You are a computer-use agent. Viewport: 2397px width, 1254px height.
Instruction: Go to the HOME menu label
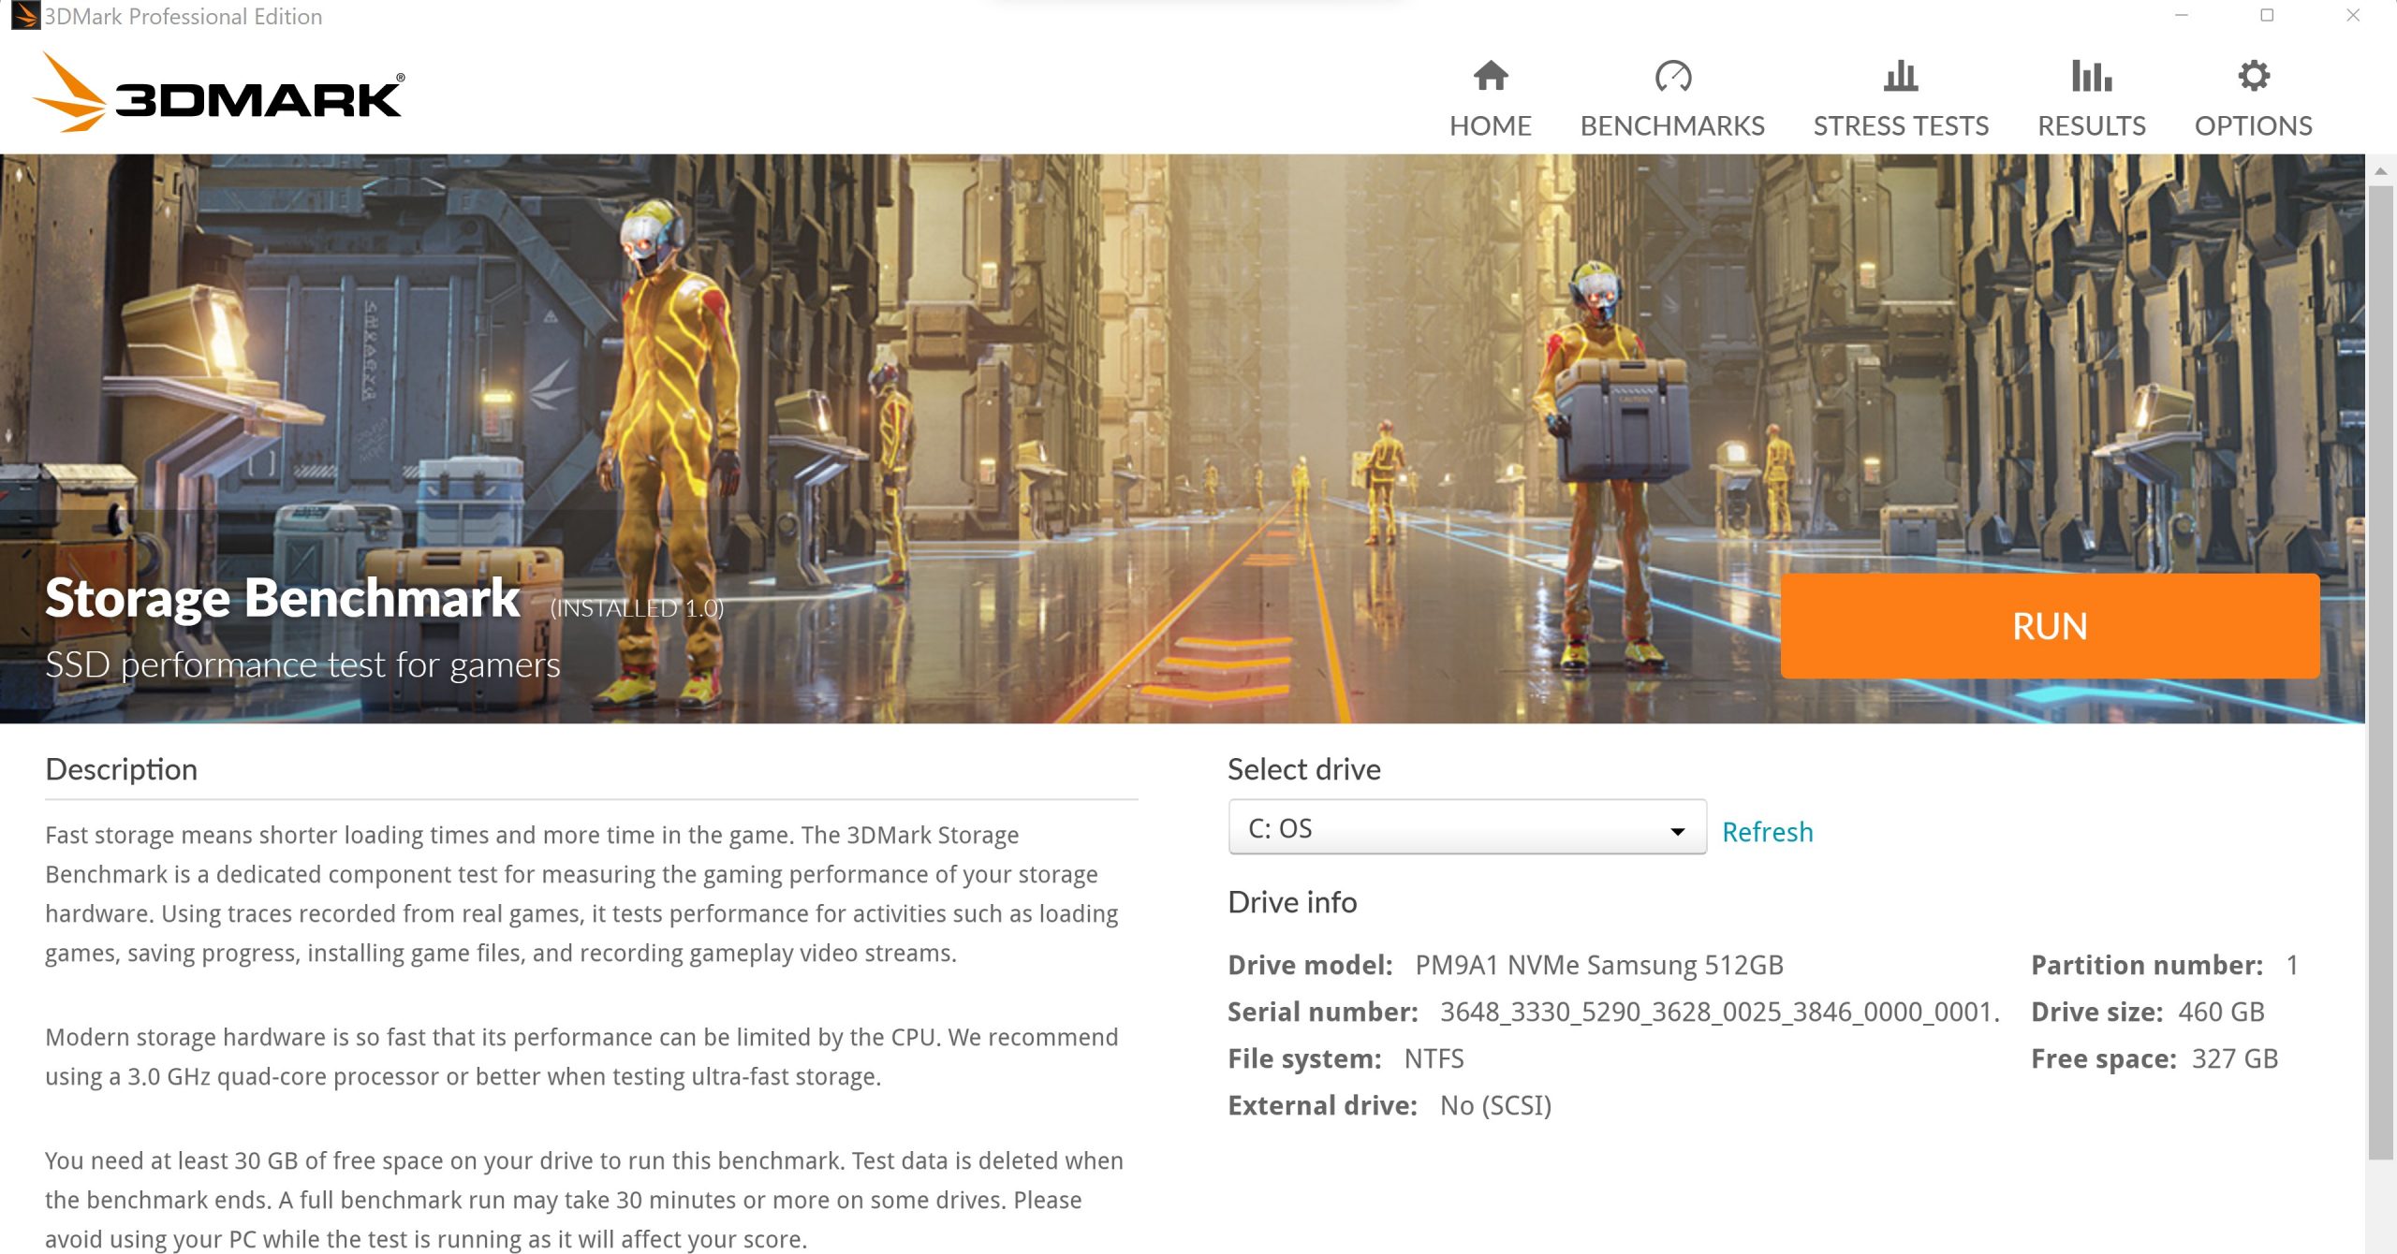pos(1490,125)
